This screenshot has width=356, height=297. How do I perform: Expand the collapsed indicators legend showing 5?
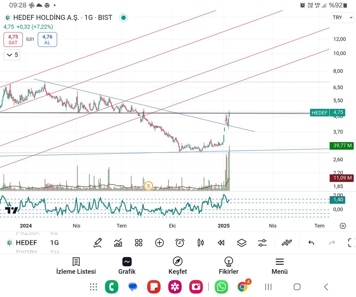pyautogui.click(x=12, y=55)
